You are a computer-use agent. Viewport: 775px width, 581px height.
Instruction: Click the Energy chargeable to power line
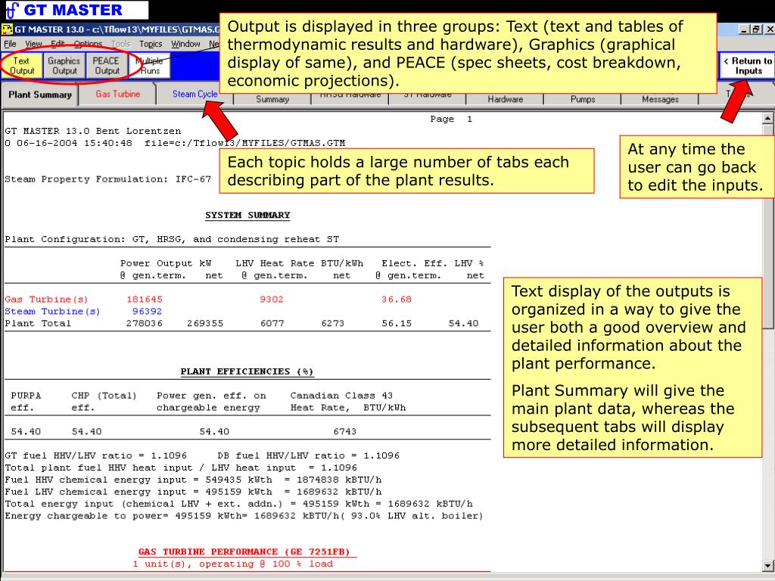coord(244,516)
